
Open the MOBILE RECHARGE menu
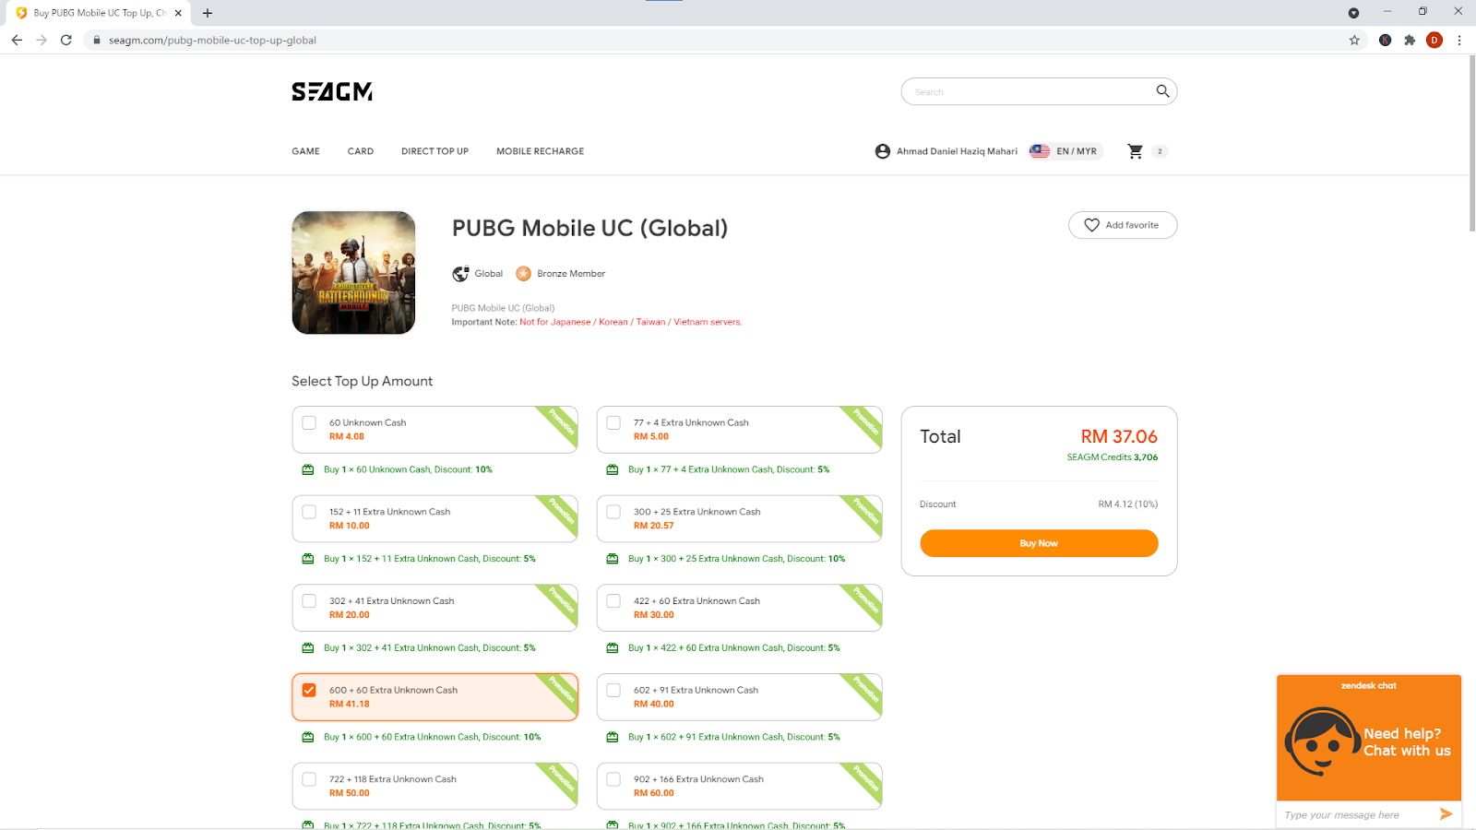pyautogui.click(x=541, y=151)
